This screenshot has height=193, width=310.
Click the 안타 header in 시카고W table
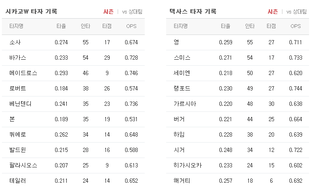coord(85,26)
